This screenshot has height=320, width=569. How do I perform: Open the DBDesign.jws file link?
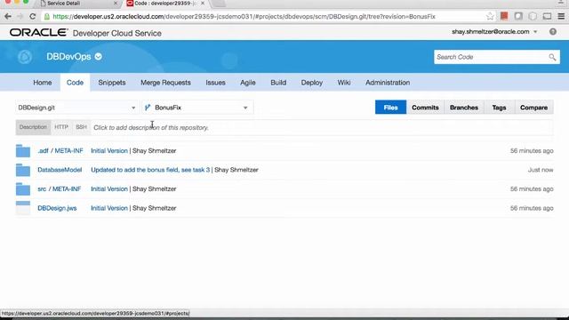tap(57, 208)
